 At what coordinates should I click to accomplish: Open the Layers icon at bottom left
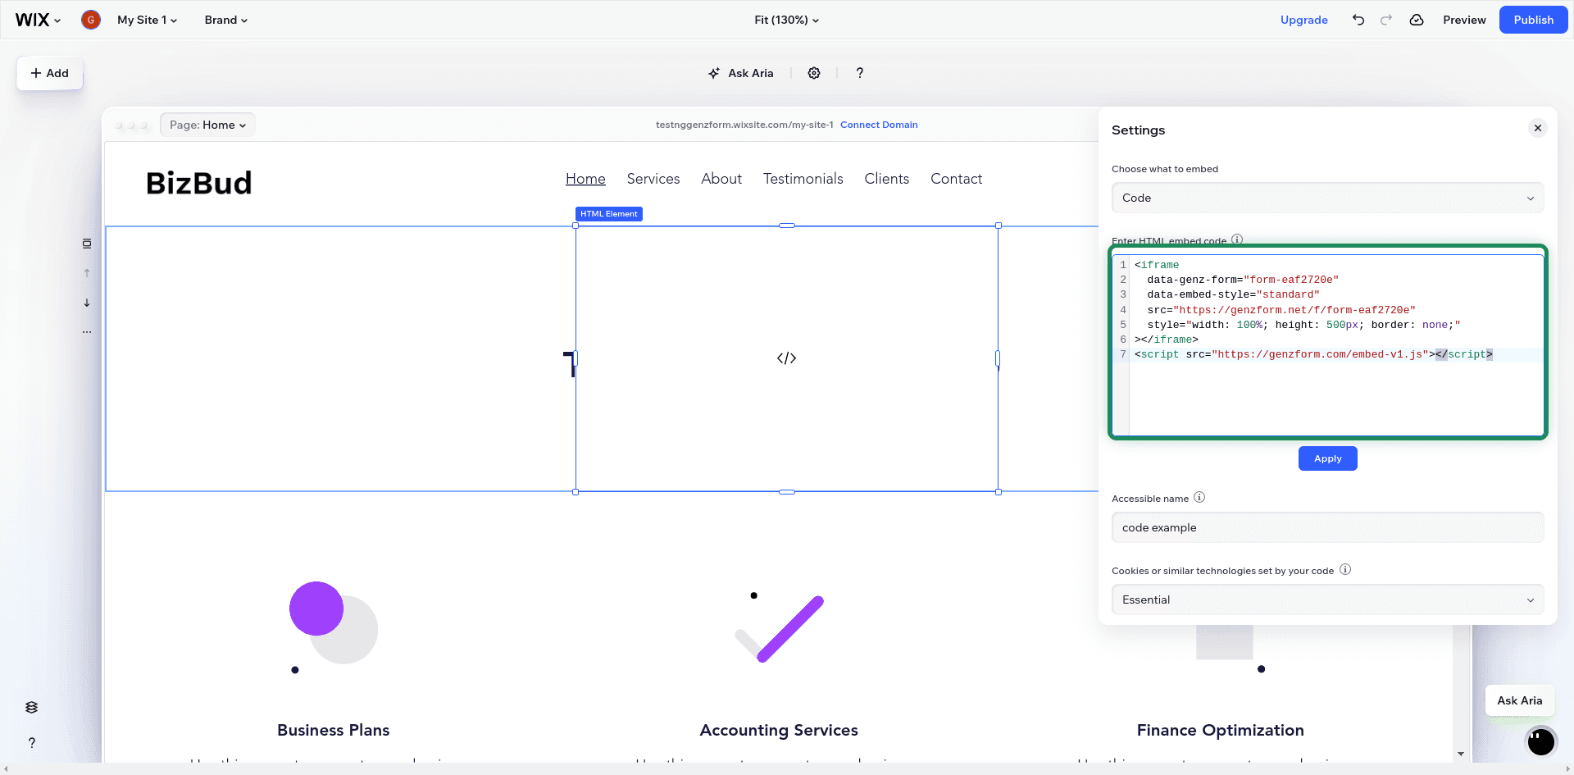coord(31,707)
